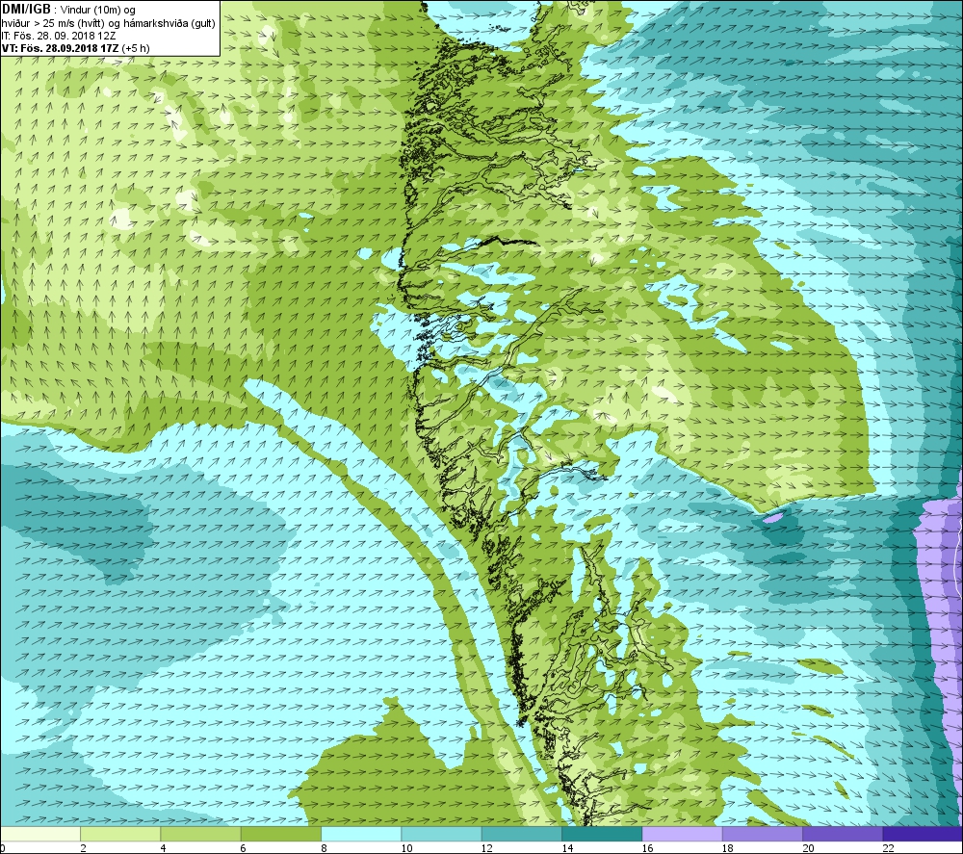
Task: Click the legend scale label '18'
Action: pyautogui.click(x=728, y=848)
